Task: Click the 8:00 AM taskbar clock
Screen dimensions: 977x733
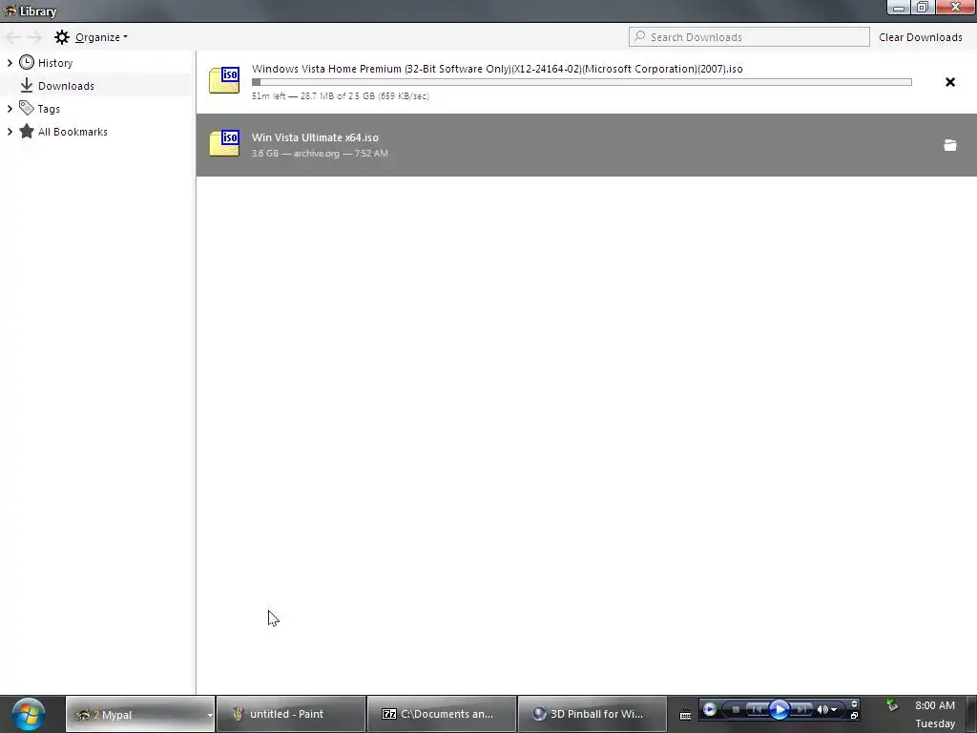Action: [935, 705]
